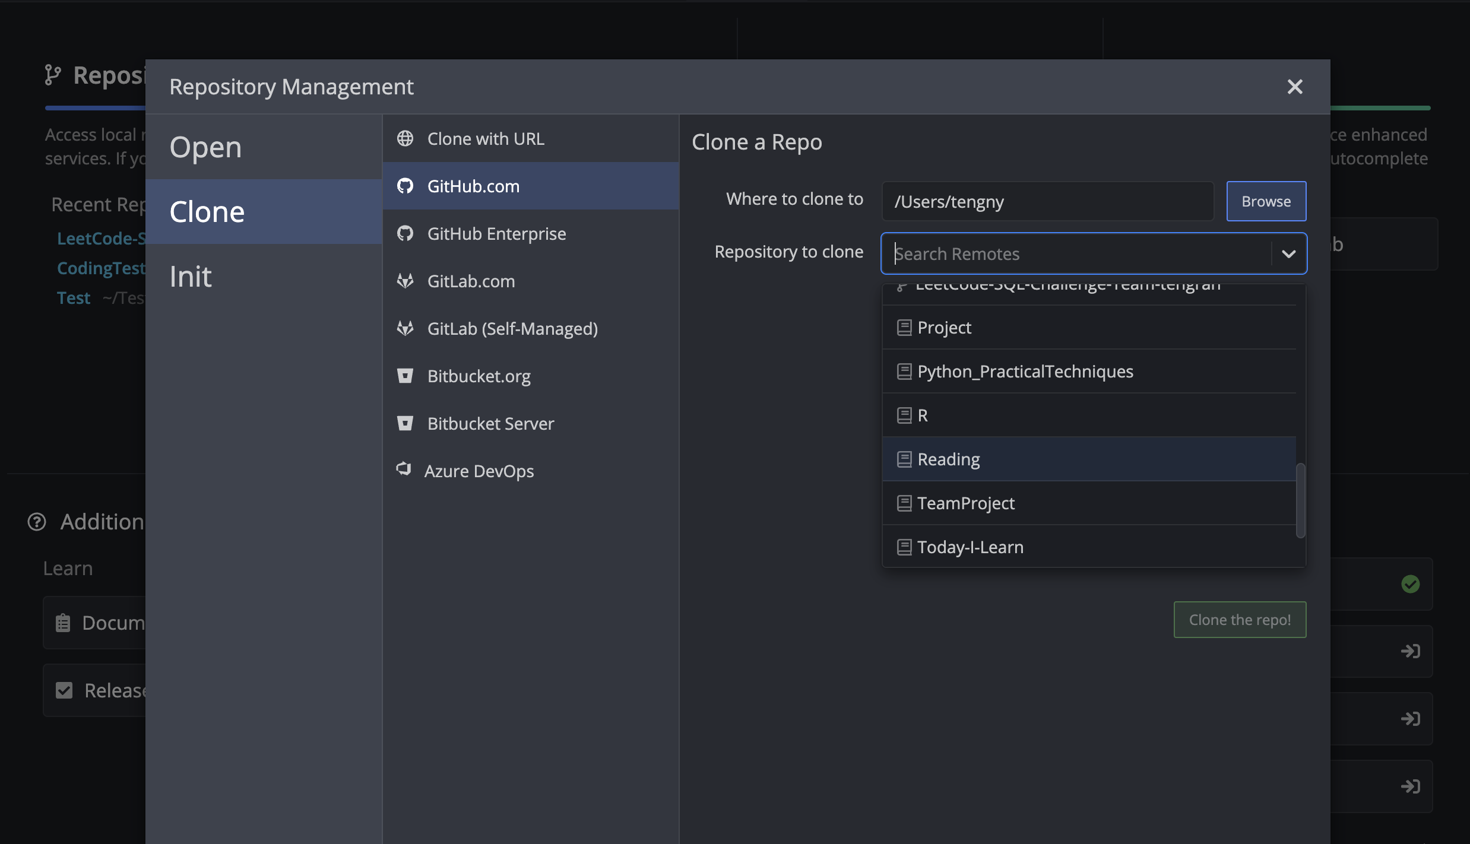Click the clipboard Documentation icon in background

(63, 623)
